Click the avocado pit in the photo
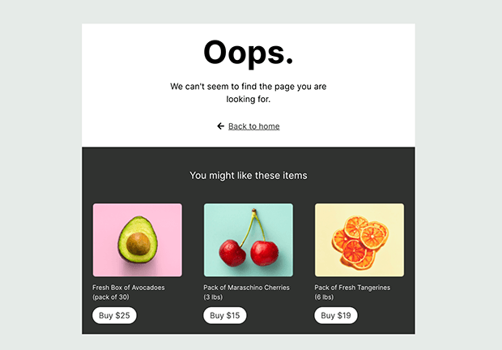Image resolution: width=502 pixels, height=350 pixels. click(x=139, y=242)
